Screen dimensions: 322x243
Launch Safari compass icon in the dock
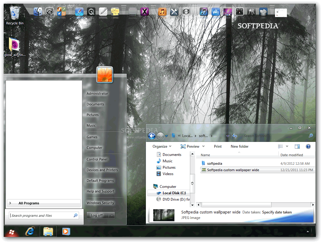tap(79, 12)
